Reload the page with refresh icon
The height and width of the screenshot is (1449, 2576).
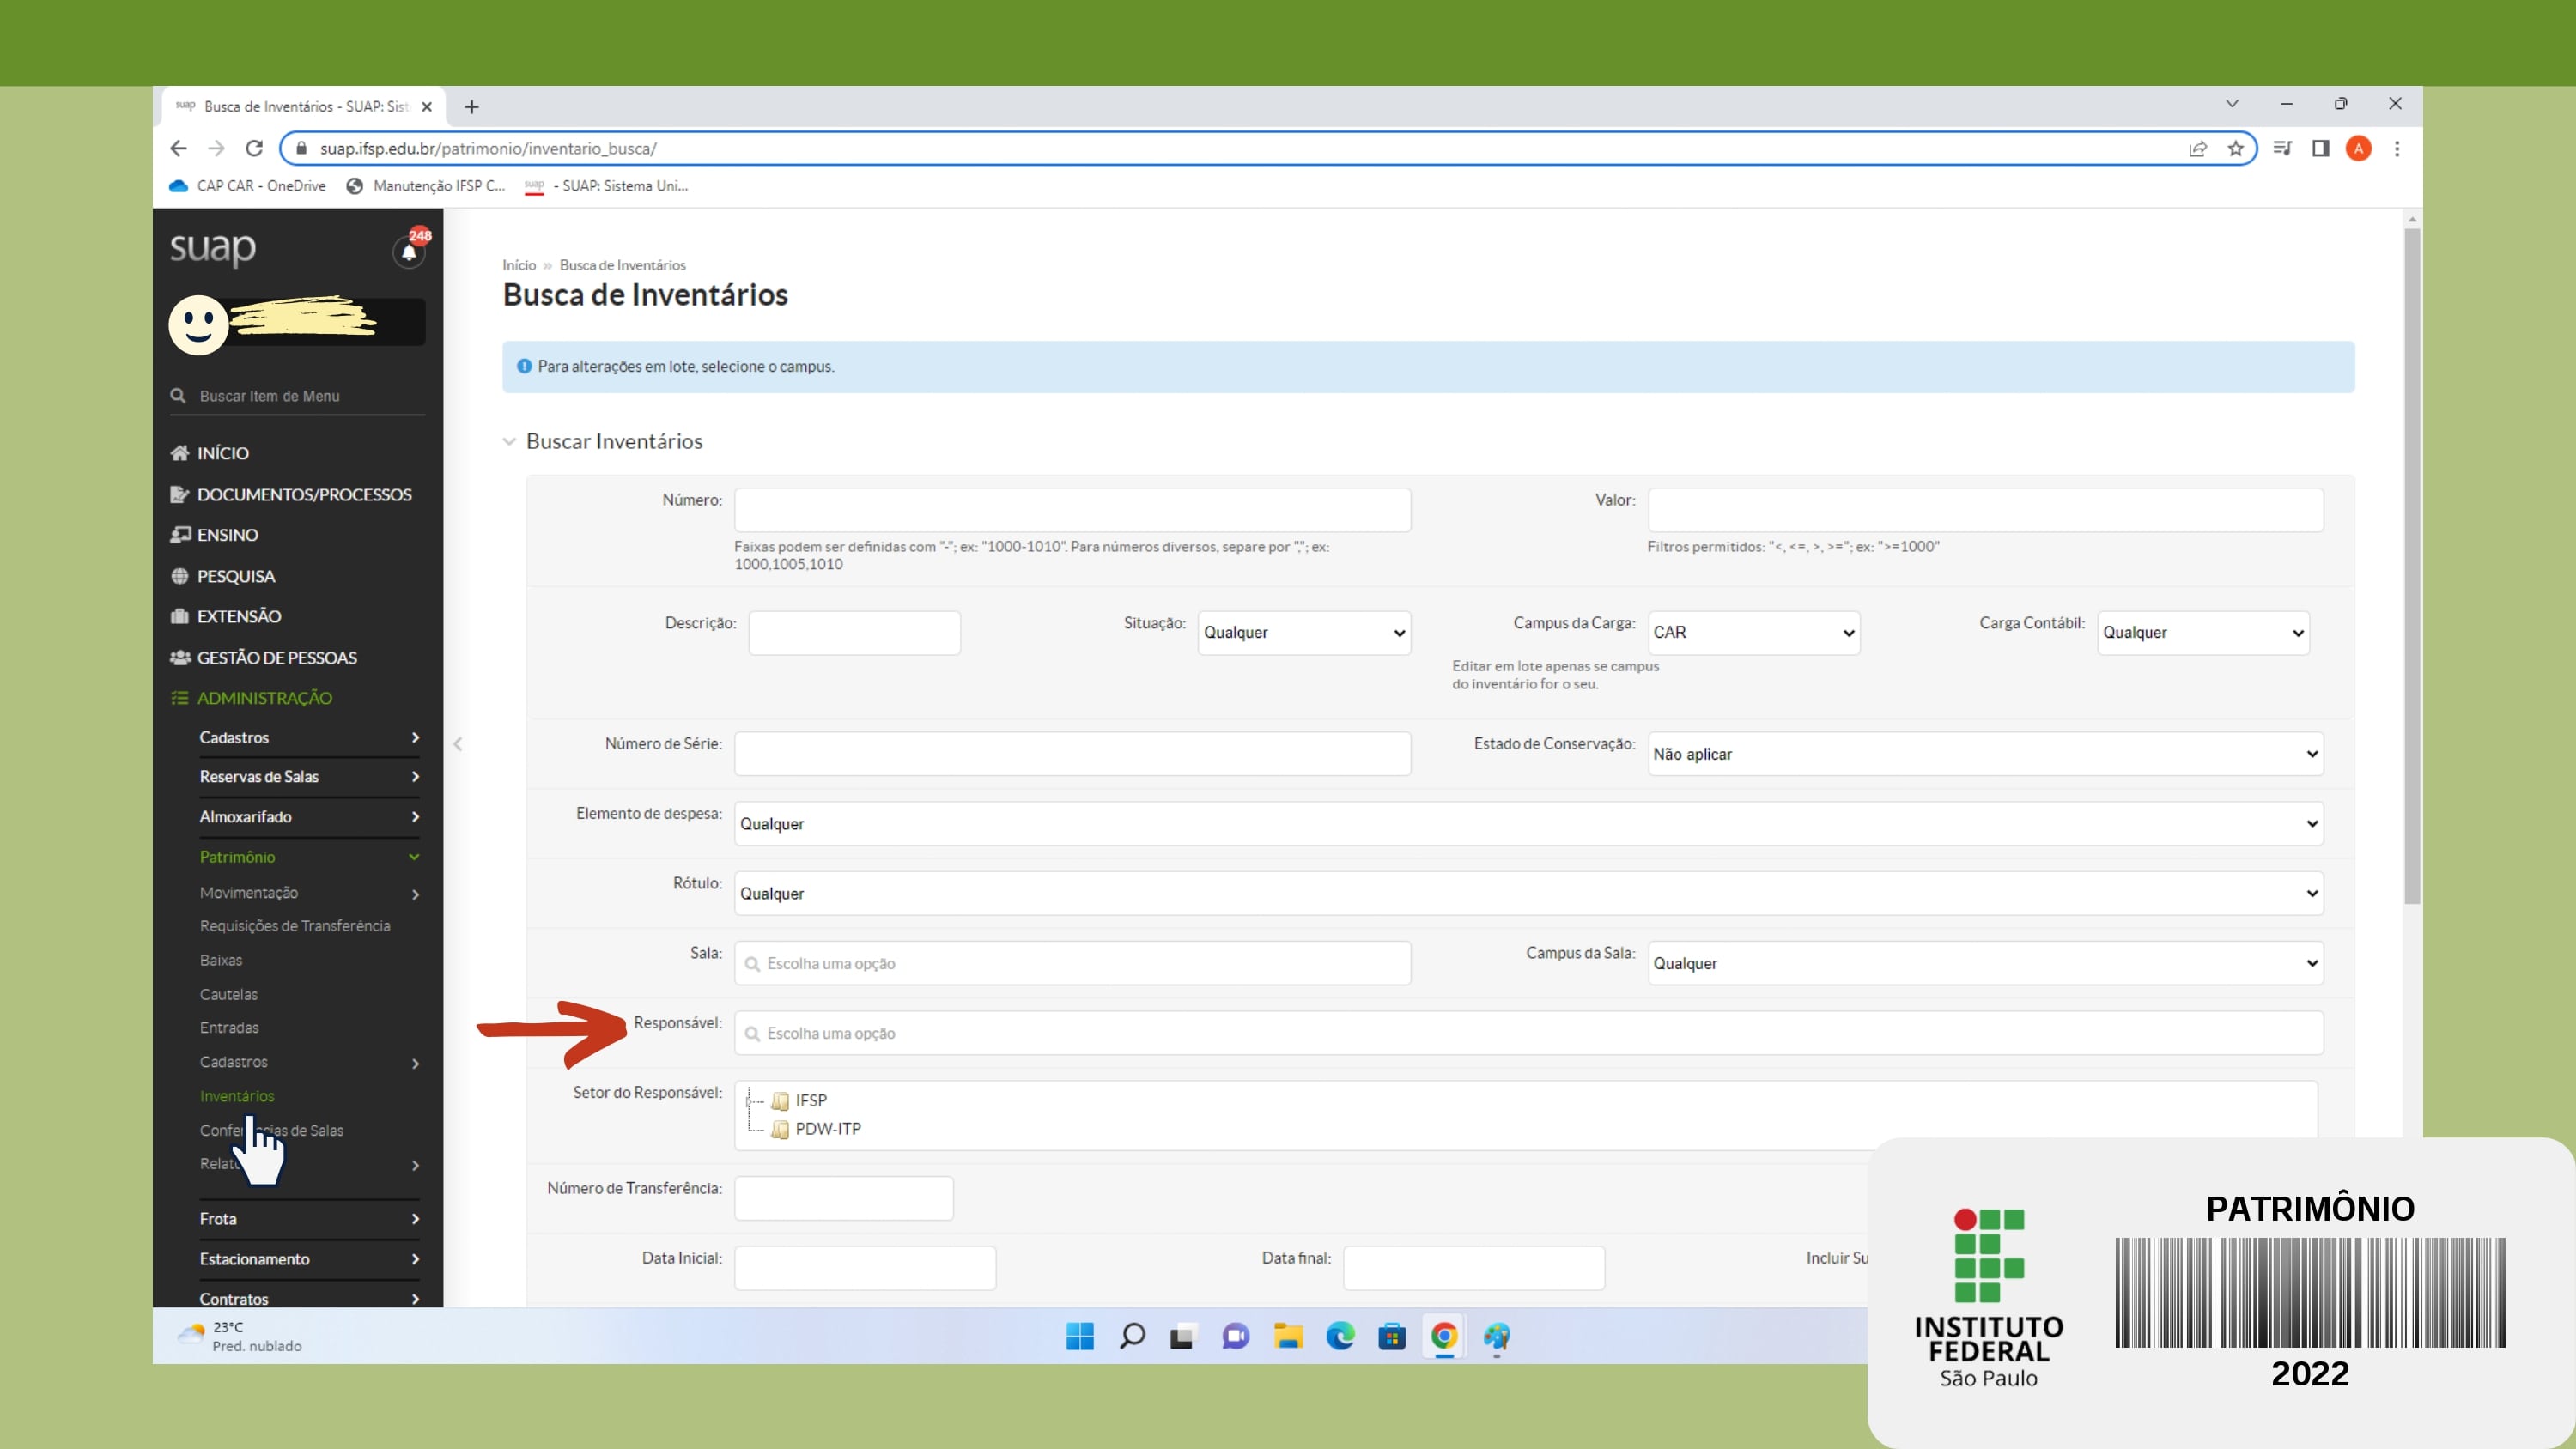(254, 149)
